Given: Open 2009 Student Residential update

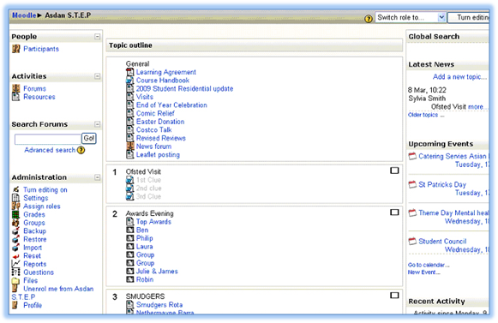Looking at the screenshot, I should pyautogui.click(x=184, y=88).
